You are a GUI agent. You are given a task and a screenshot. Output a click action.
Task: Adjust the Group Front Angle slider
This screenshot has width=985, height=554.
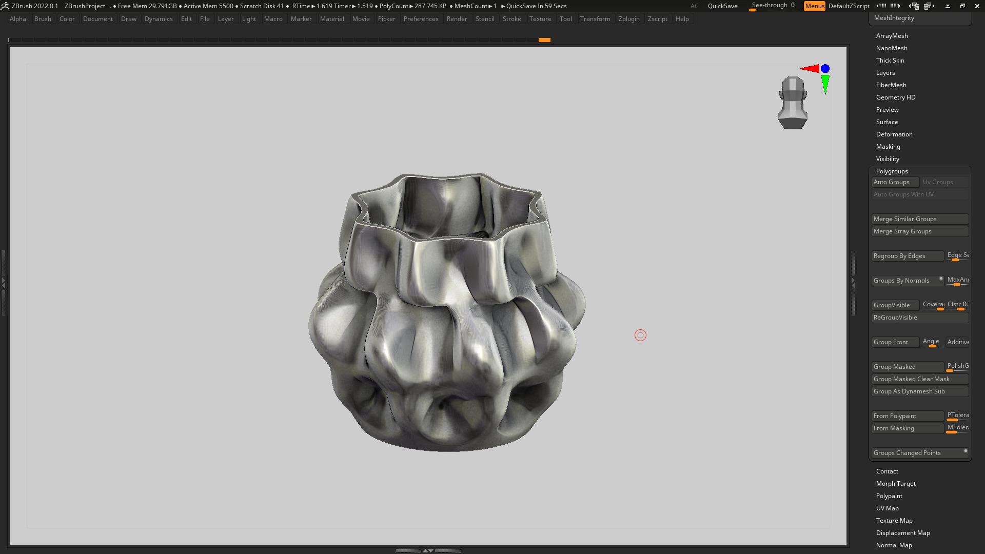[933, 342]
